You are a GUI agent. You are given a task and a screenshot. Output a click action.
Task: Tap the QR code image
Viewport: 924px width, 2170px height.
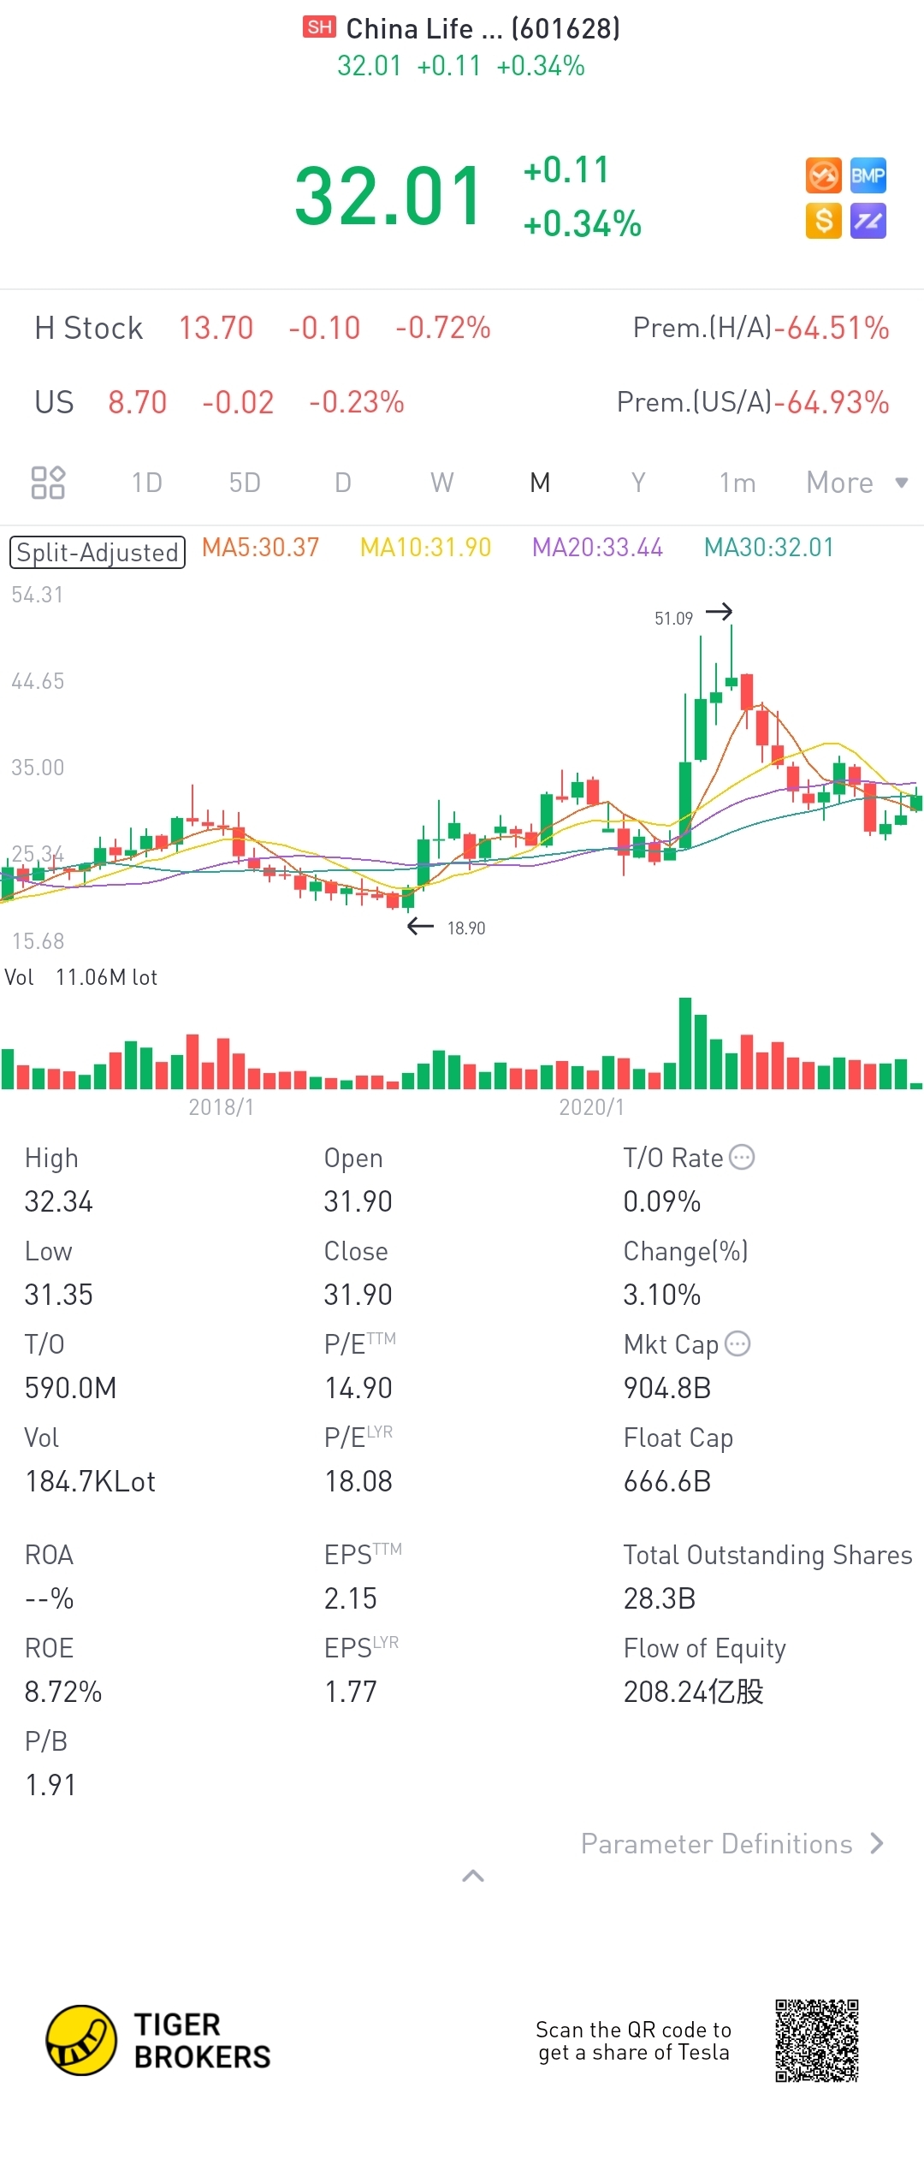click(x=816, y=2041)
